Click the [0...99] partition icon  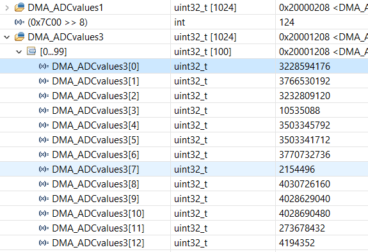pos(31,51)
